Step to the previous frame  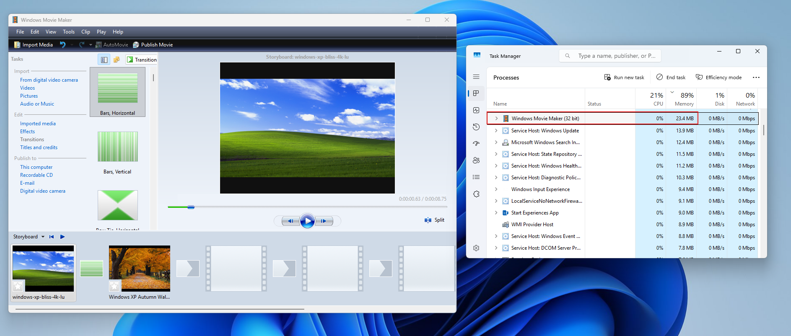290,221
